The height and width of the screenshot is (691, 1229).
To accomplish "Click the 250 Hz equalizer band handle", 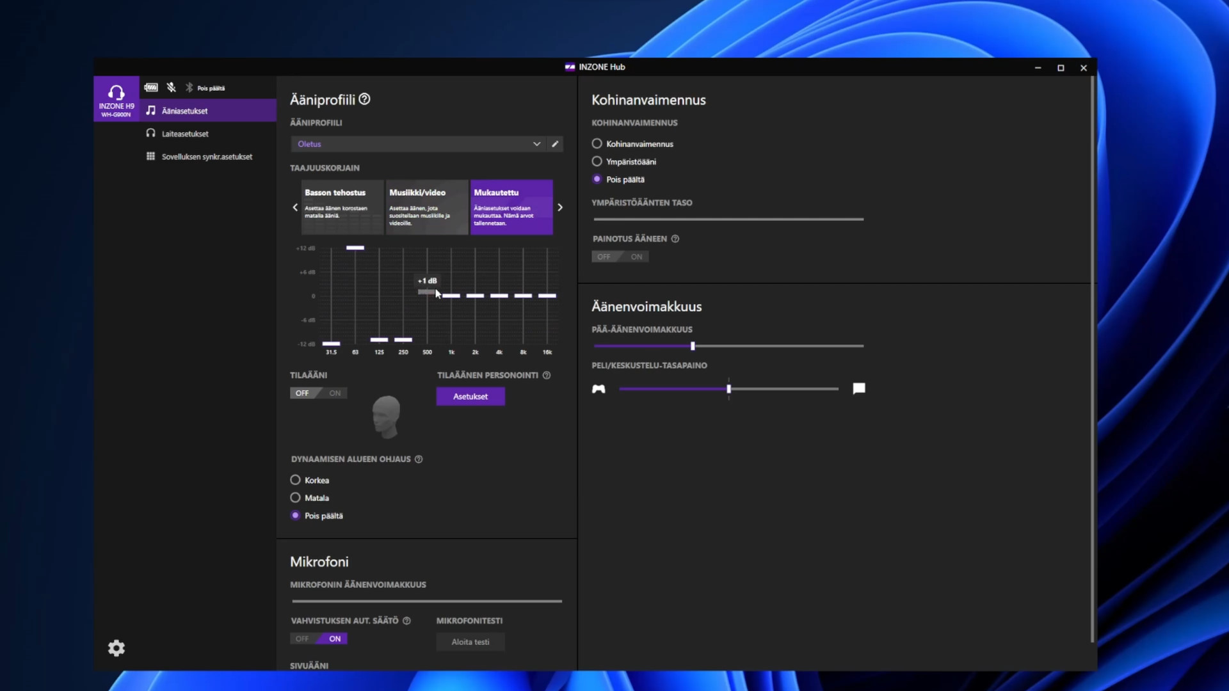I will tap(403, 340).
